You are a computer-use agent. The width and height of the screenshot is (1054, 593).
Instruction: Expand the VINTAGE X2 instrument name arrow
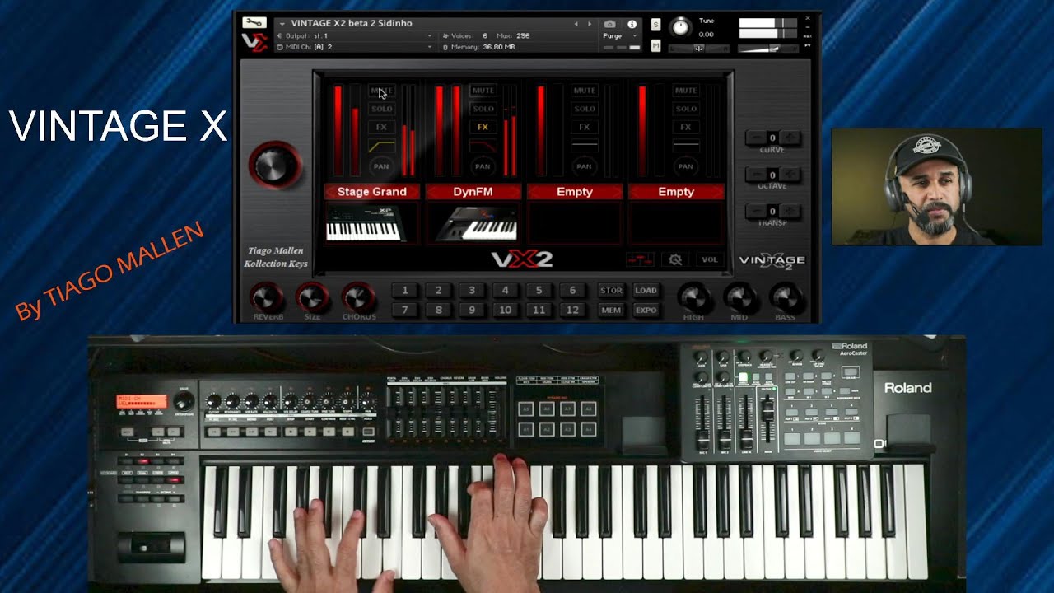pos(282,24)
